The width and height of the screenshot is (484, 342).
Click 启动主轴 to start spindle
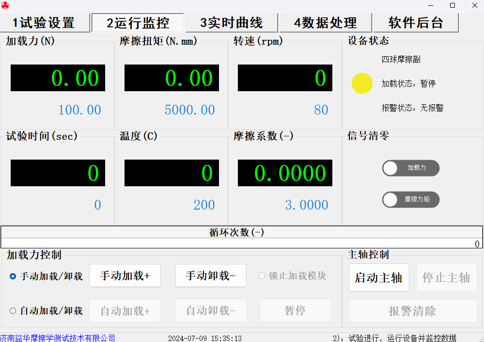(x=379, y=277)
